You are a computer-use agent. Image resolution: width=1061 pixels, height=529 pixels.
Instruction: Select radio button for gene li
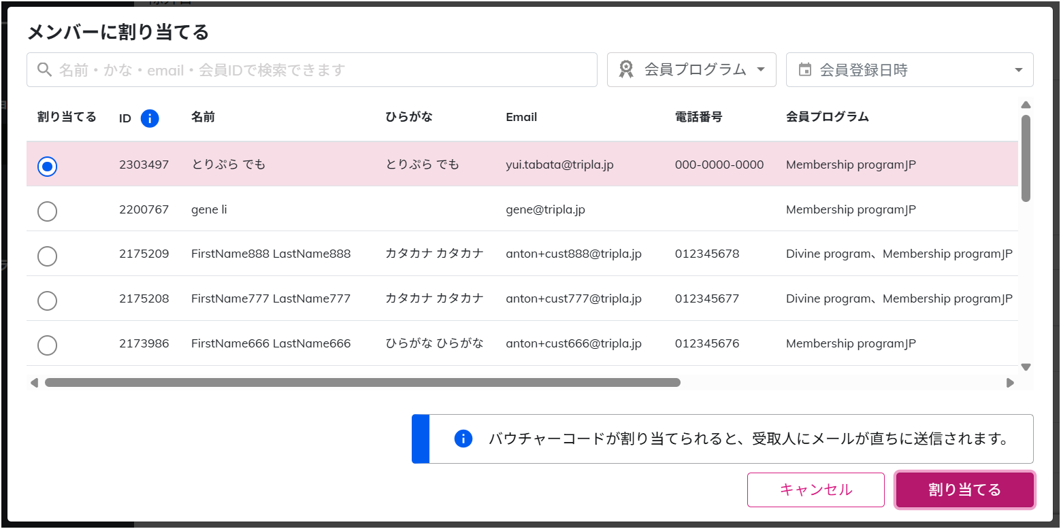[47, 211]
